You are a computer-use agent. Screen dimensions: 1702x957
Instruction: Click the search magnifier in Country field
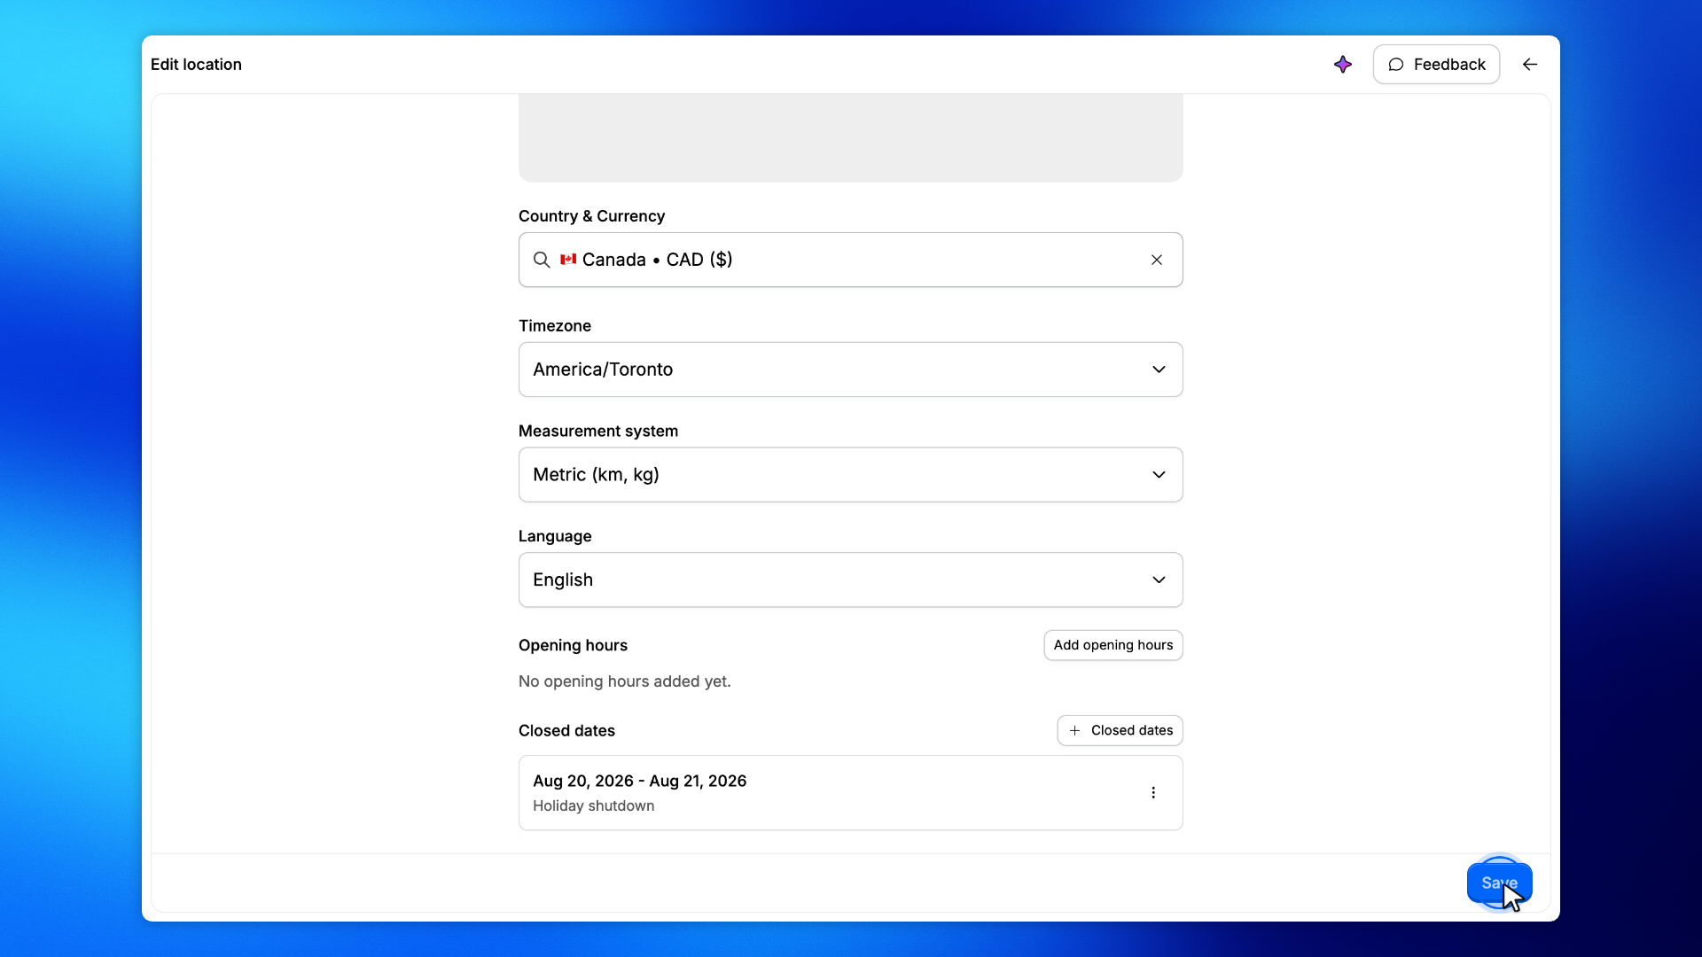542,260
